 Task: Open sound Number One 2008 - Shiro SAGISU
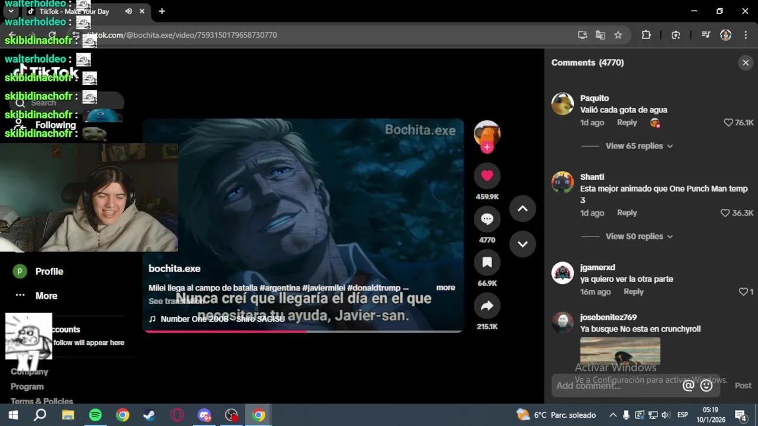point(217,319)
